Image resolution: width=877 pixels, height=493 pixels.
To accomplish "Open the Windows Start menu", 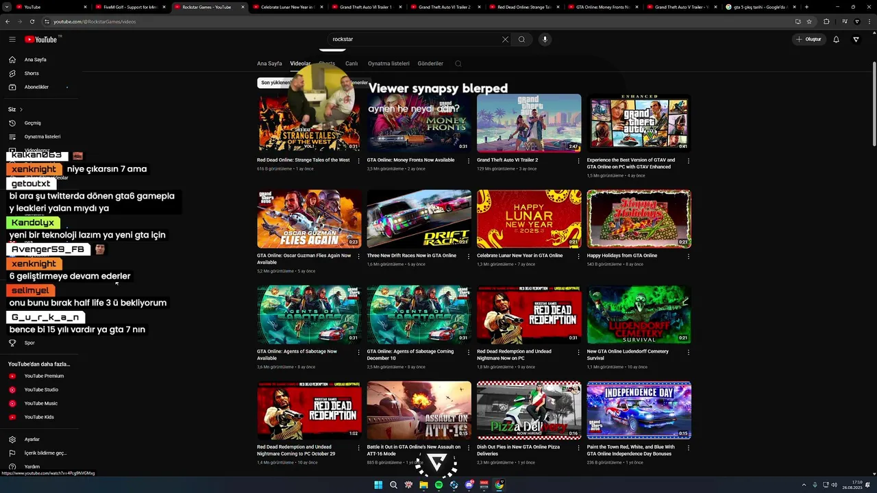I will [x=378, y=485].
